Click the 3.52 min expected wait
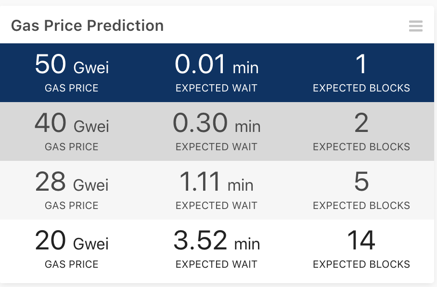437x287 pixels. 217,240
